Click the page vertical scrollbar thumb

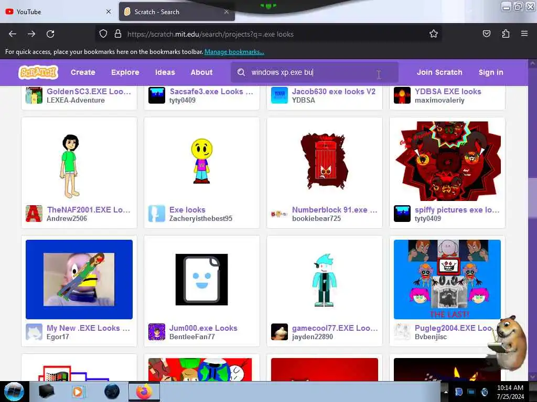click(532, 198)
